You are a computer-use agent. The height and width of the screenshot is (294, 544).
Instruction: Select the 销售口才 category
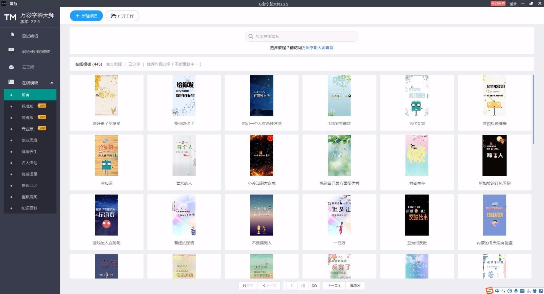[x=30, y=185]
